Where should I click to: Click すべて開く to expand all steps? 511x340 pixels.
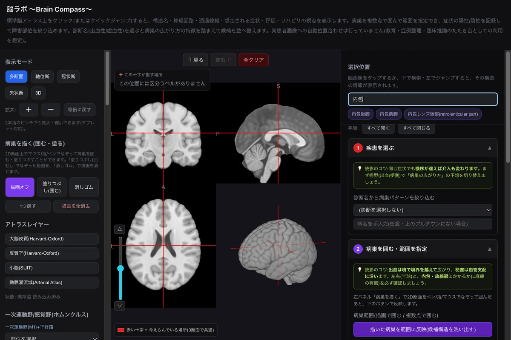click(378, 128)
